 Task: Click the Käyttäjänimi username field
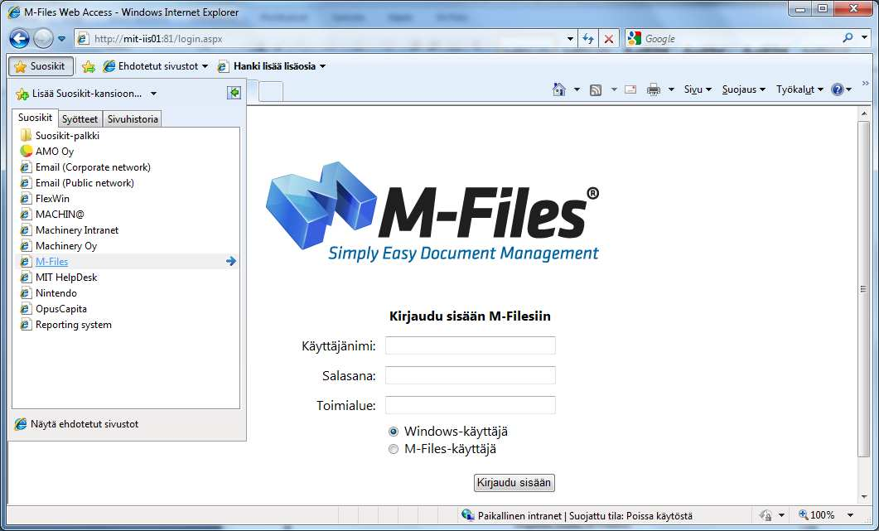(x=471, y=345)
